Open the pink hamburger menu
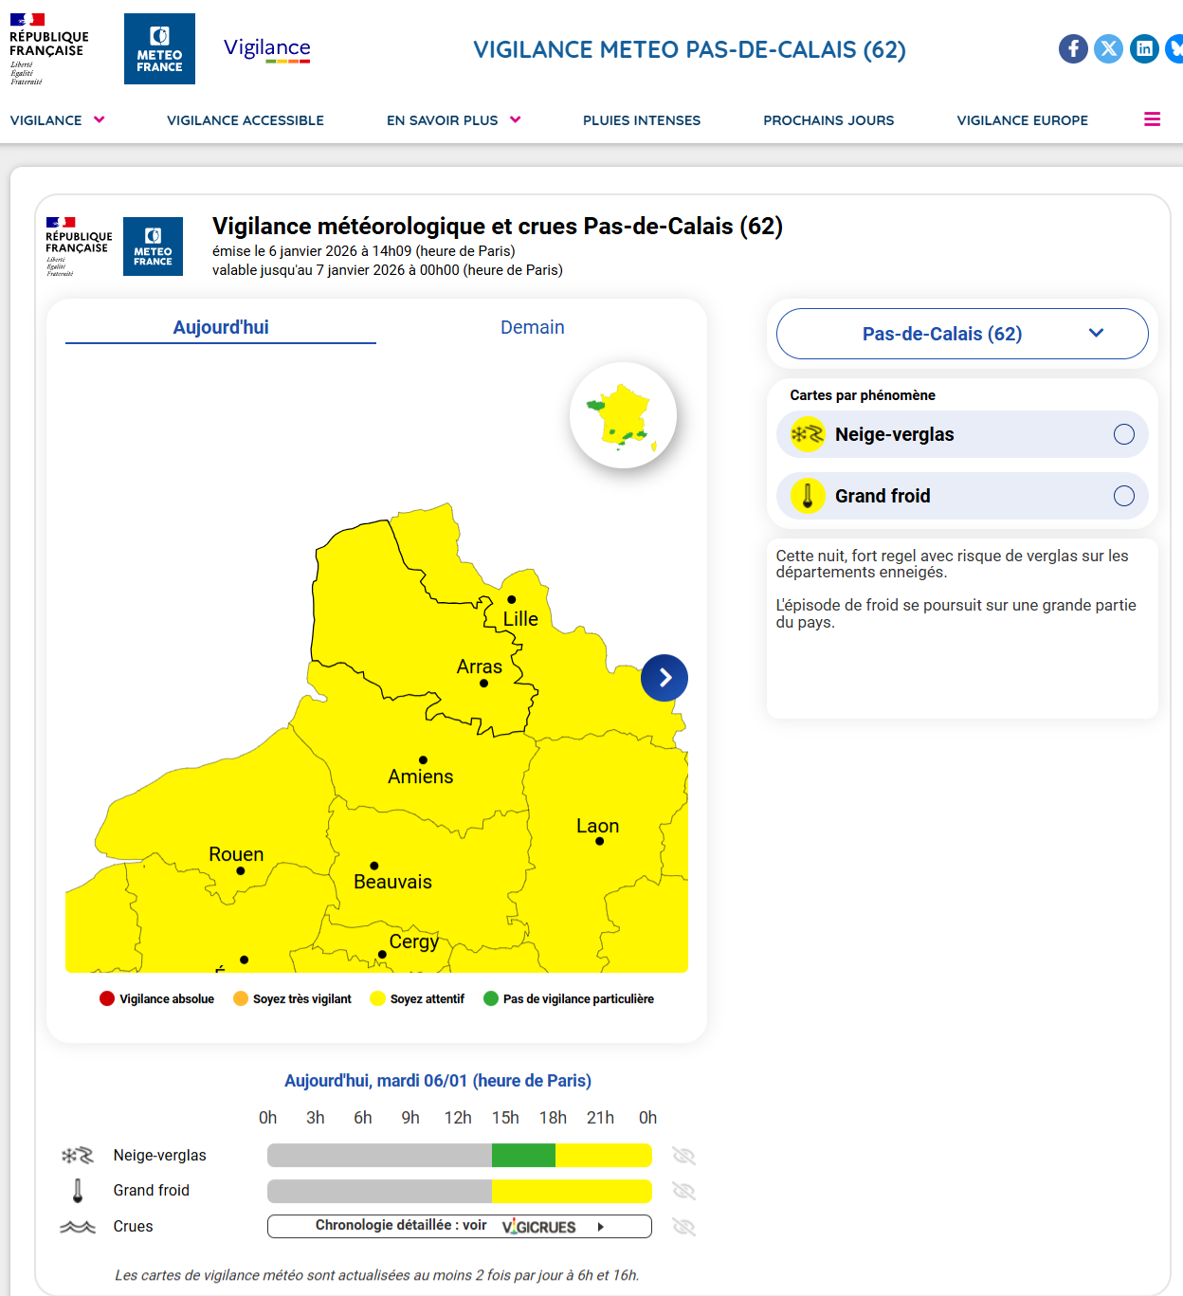The width and height of the screenshot is (1183, 1296). coord(1152,119)
